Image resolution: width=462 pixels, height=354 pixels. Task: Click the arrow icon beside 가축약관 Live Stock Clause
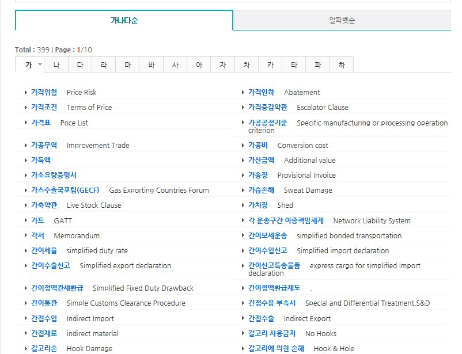(x=25, y=205)
